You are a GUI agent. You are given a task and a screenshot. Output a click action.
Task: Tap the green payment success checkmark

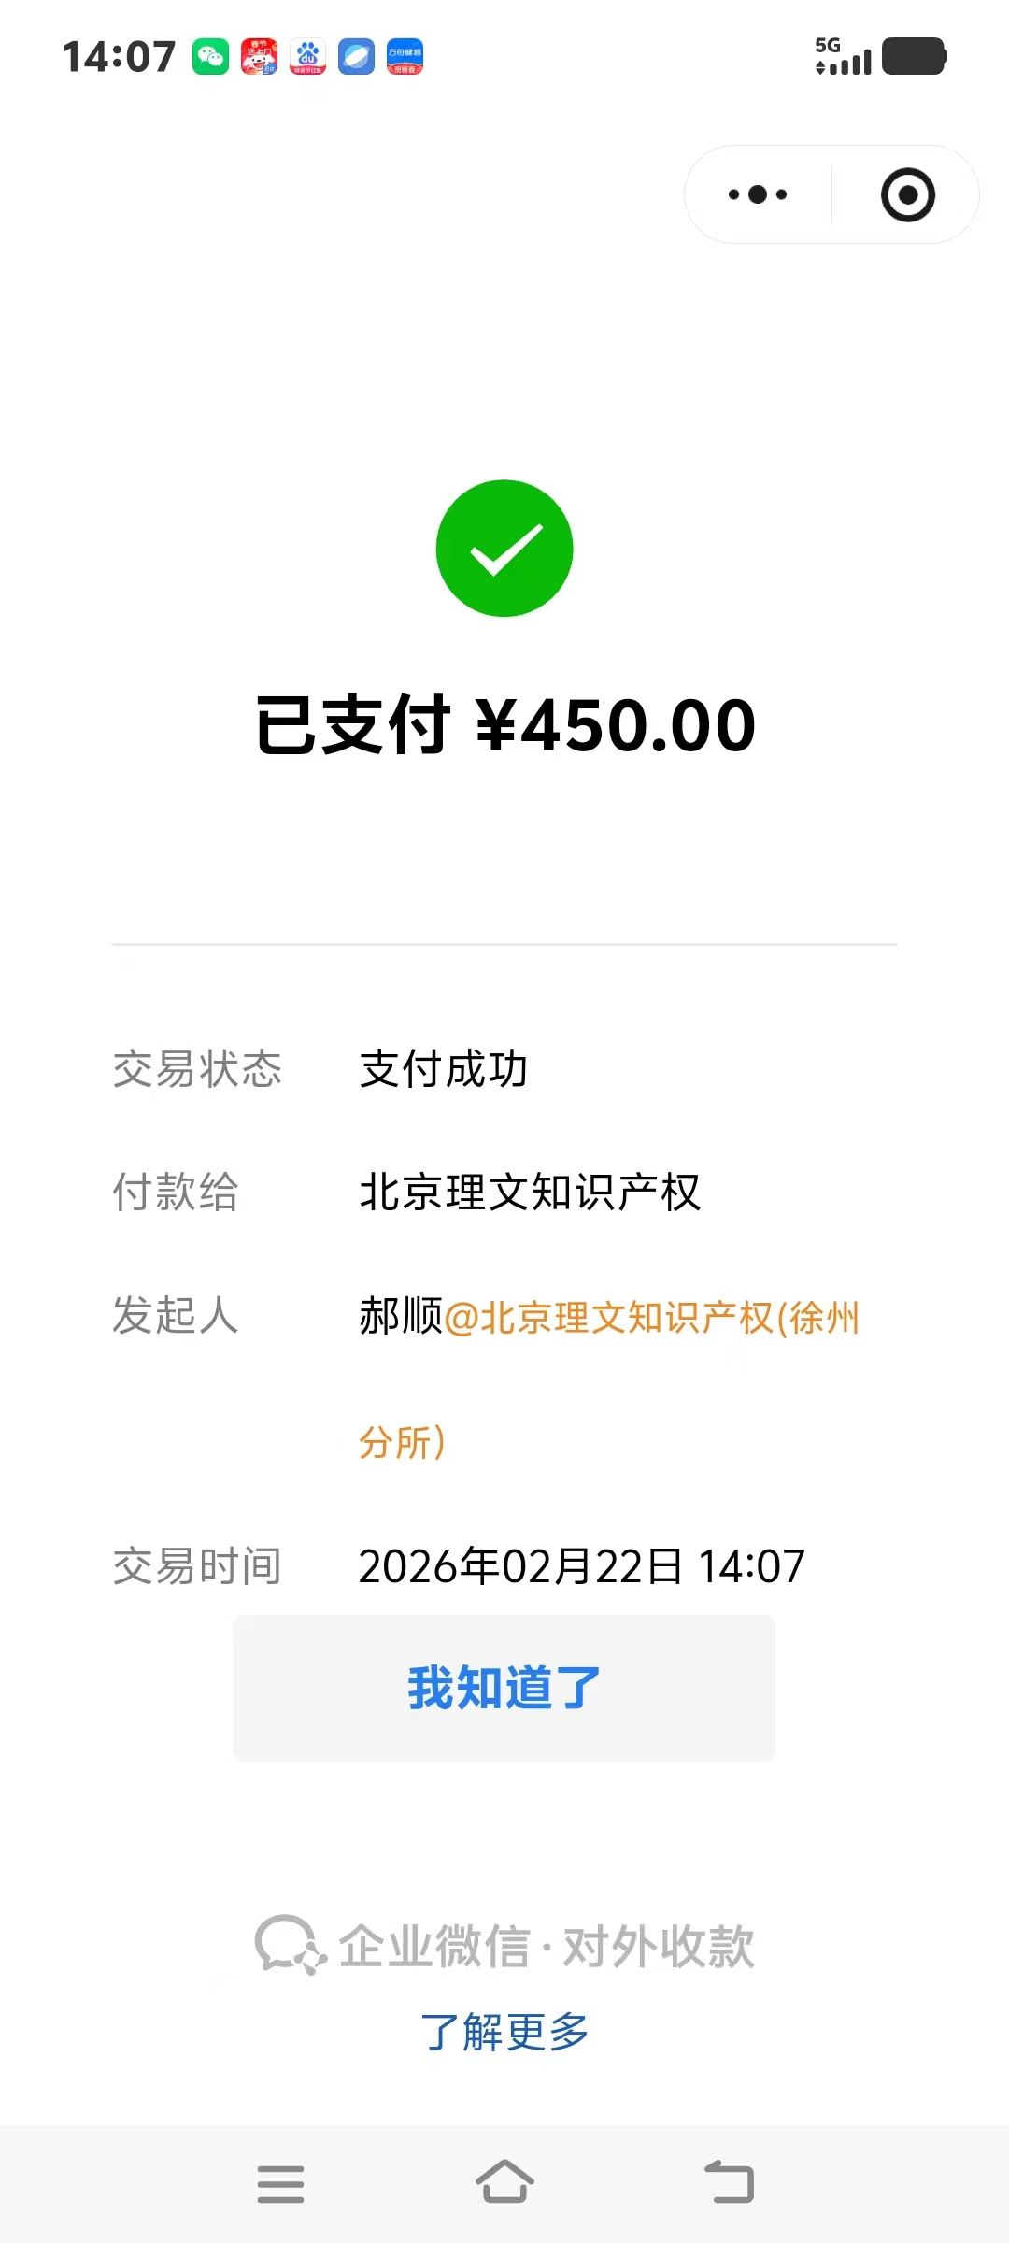[x=504, y=549]
